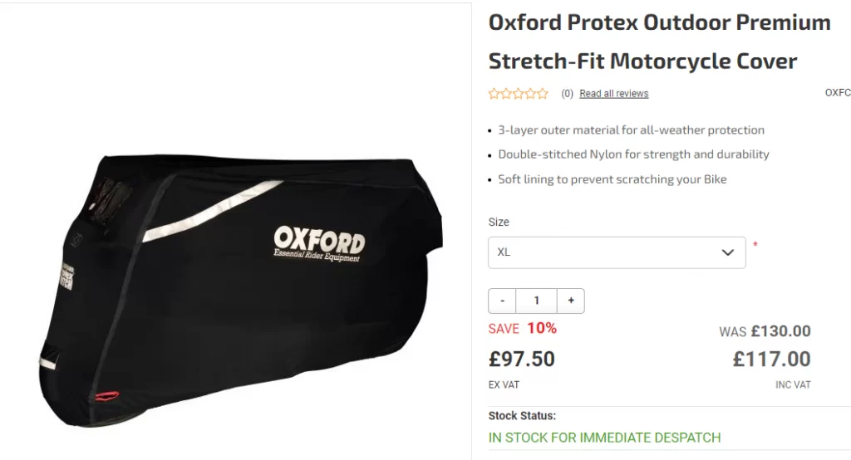Image resolution: width=851 pixels, height=460 pixels.
Task: Decrease quantity with the minus button
Action: pos(502,301)
